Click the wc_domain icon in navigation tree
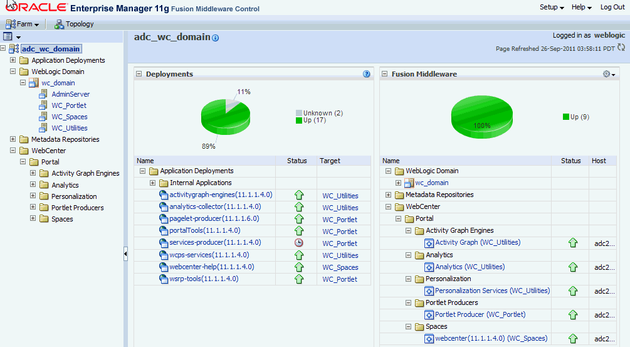 34,83
